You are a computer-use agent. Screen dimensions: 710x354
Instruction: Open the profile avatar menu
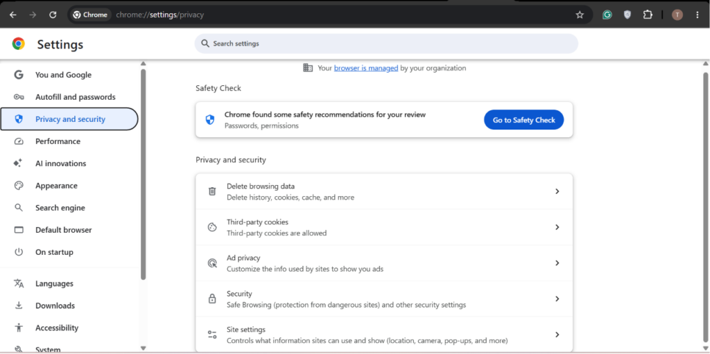click(x=677, y=15)
